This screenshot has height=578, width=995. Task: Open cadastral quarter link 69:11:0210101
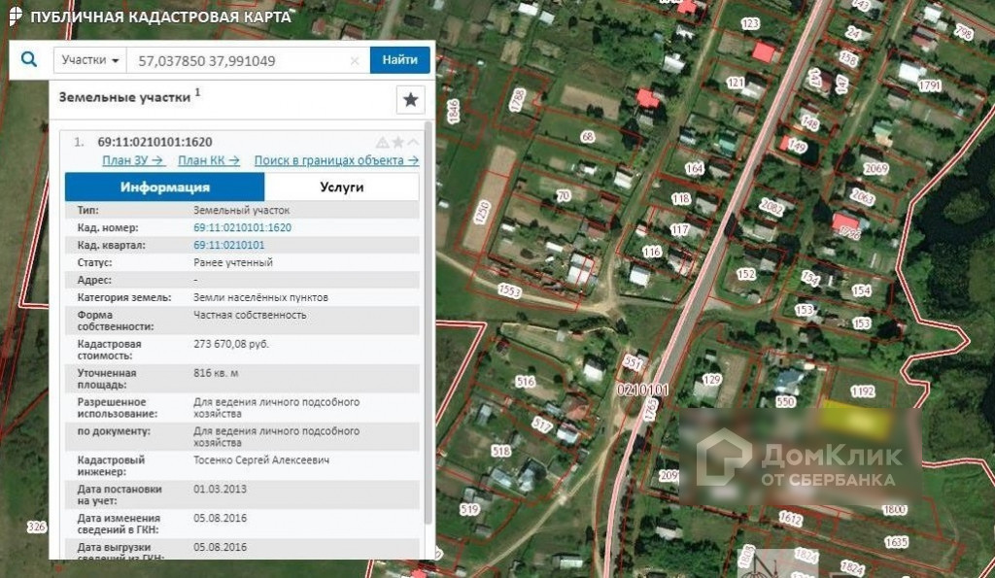(x=229, y=245)
